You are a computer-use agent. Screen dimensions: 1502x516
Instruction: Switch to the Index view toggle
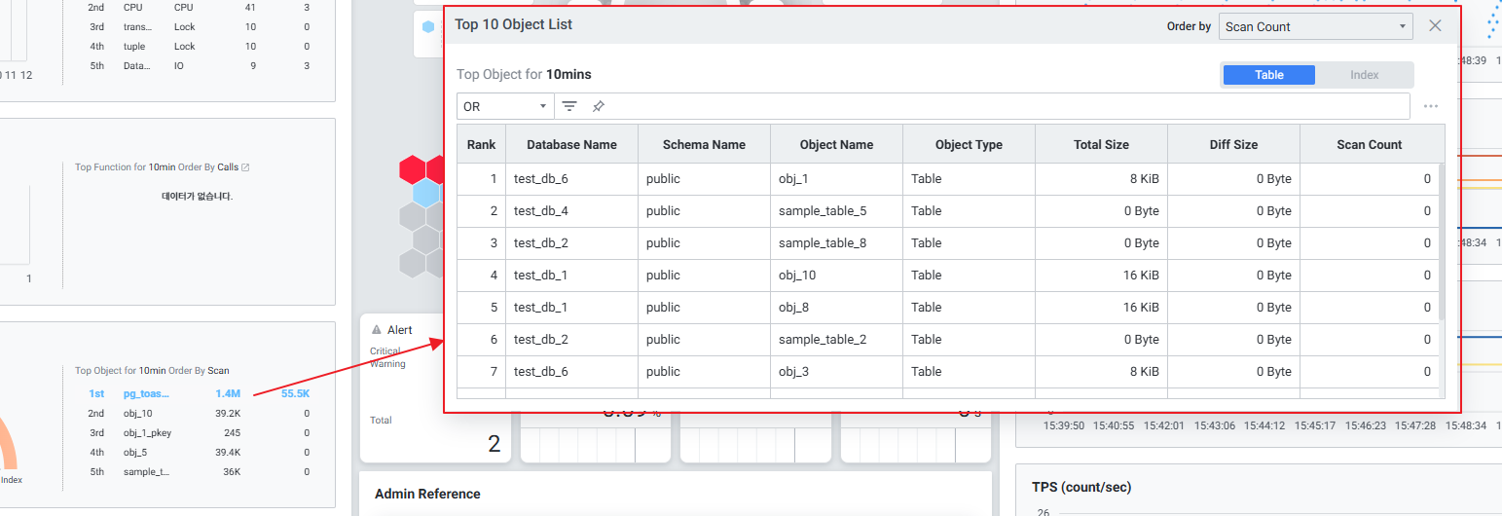click(1364, 75)
